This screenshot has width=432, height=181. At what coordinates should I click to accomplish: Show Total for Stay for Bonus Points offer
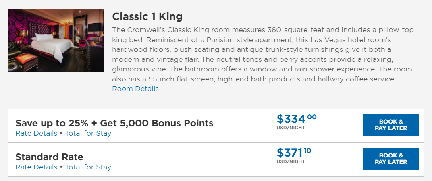(x=88, y=133)
